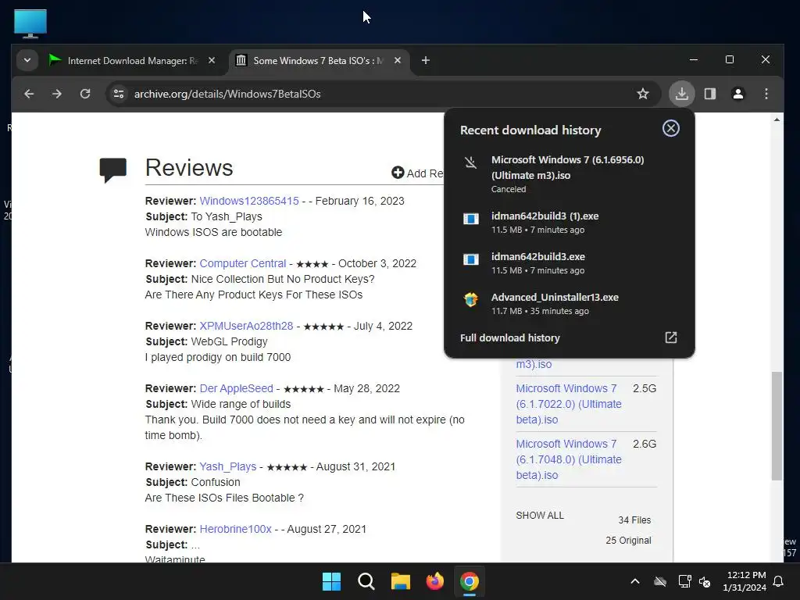Viewport: 800px width, 600px height.
Task: Open File Explorer from taskbar
Action: coord(401,581)
